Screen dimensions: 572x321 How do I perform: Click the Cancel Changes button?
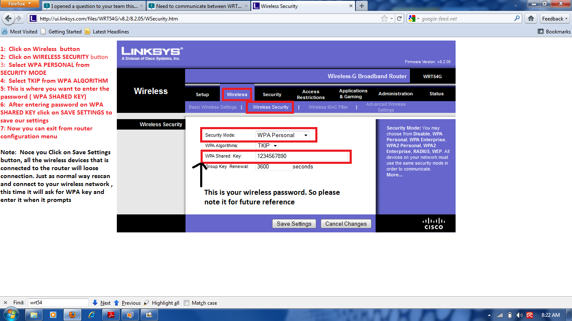[346, 224]
